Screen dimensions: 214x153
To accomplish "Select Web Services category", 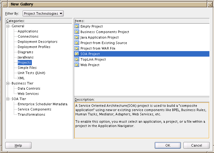I will tap(28, 94).
